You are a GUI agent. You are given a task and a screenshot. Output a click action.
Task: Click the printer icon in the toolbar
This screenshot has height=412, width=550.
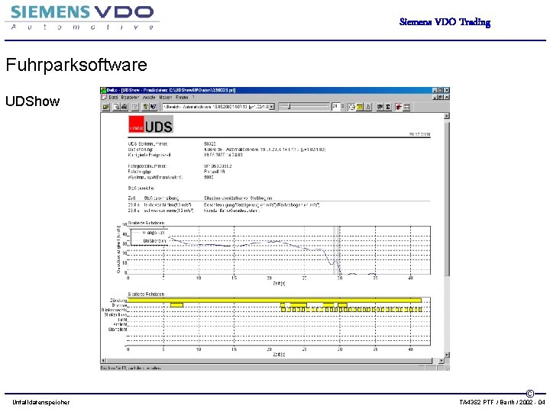click(125, 107)
